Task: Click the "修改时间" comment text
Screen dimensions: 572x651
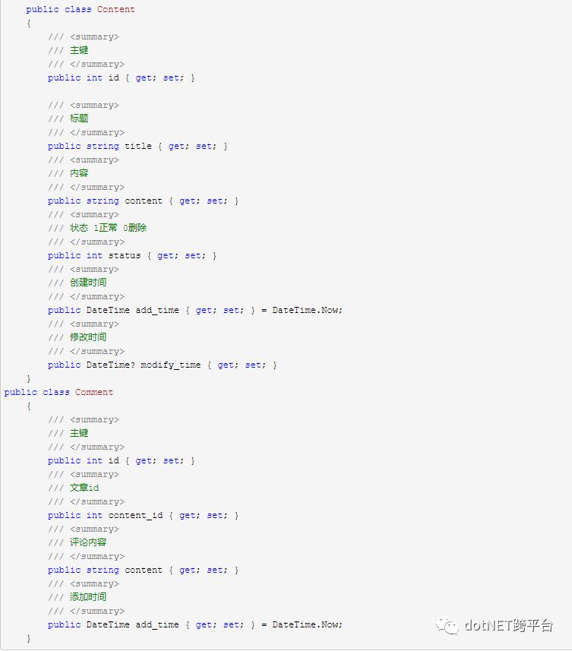Action: (88, 337)
